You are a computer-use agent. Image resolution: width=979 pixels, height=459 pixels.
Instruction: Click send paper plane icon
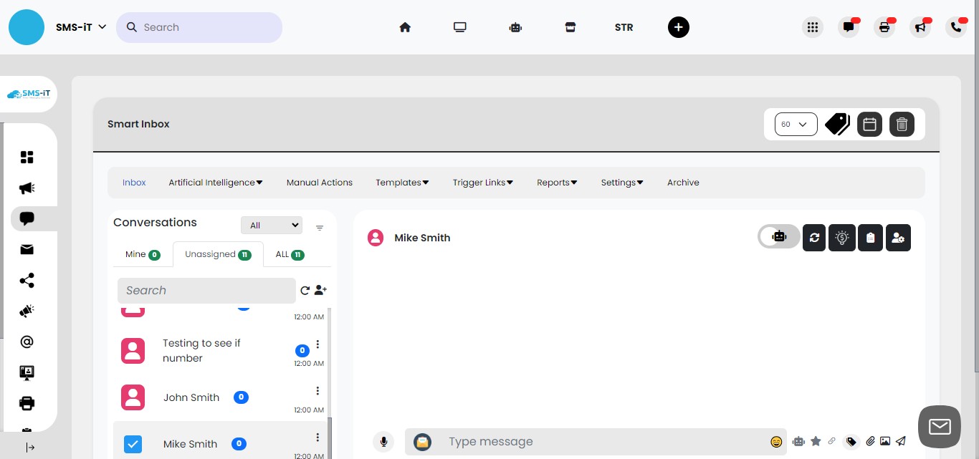click(x=902, y=441)
